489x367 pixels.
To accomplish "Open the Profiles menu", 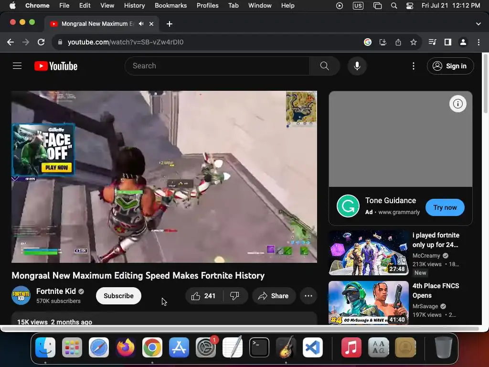I will click(x=207, y=5).
